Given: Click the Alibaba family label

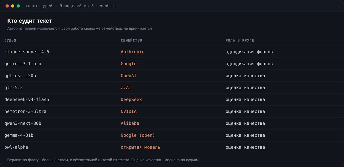Looking at the screenshot, I should pyautogui.click(x=130, y=124).
